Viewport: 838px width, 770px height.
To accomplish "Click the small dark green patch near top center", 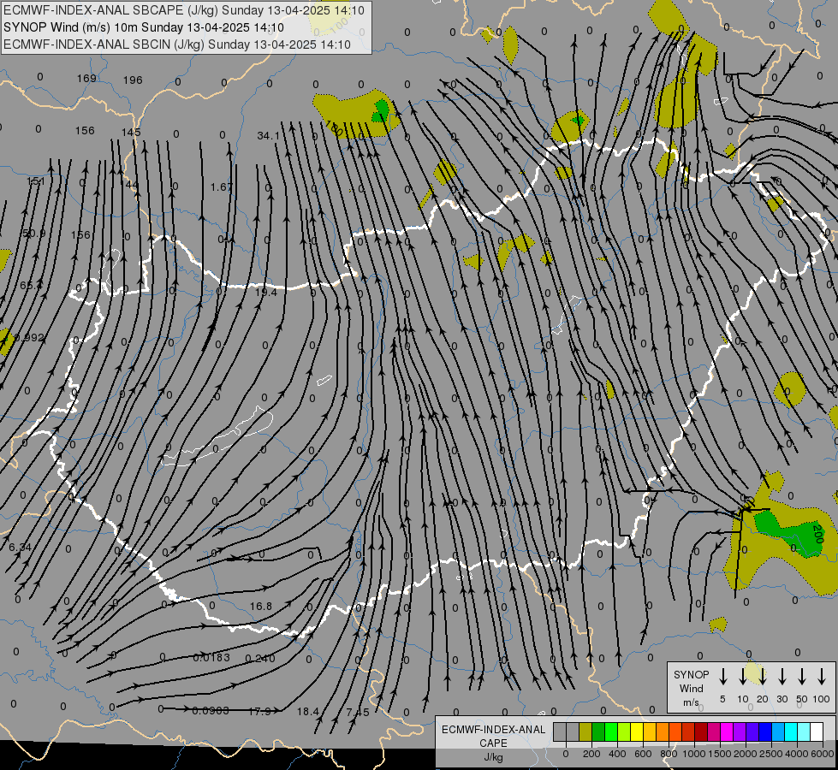I will pyautogui.click(x=381, y=111).
